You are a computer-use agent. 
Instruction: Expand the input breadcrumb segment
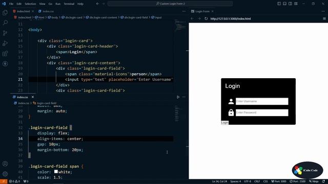(156, 17)
